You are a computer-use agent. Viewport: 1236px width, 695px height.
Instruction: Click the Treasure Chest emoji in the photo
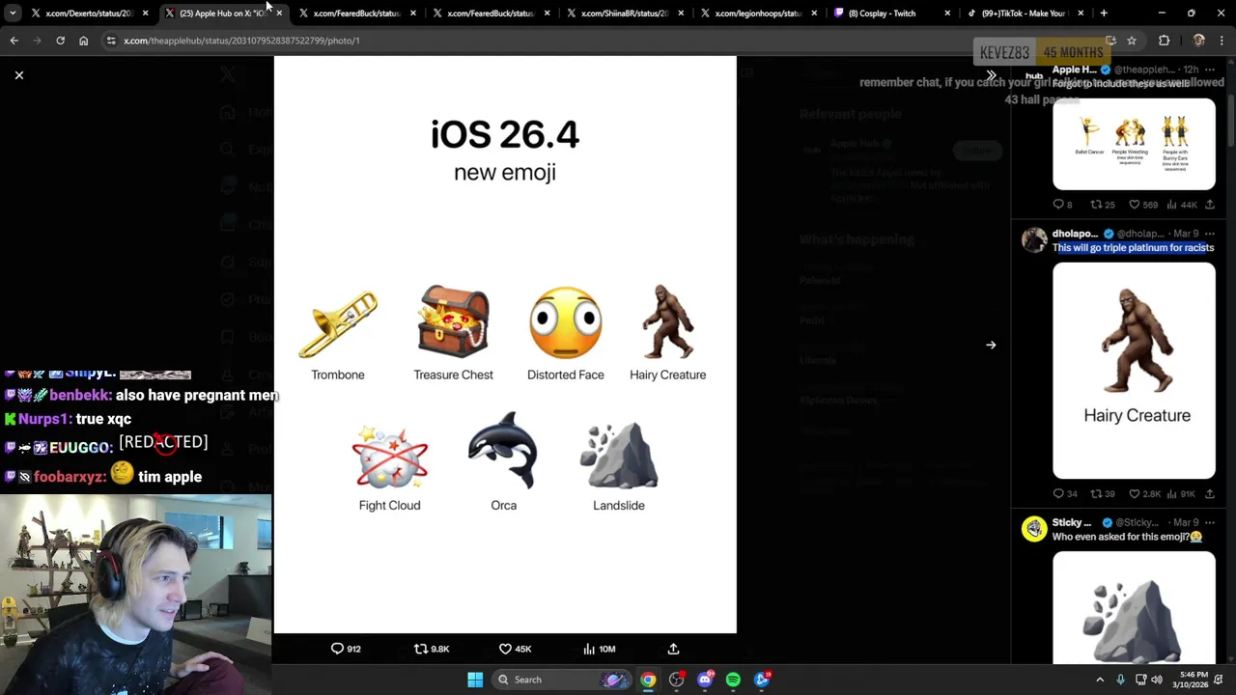point(453,322)
